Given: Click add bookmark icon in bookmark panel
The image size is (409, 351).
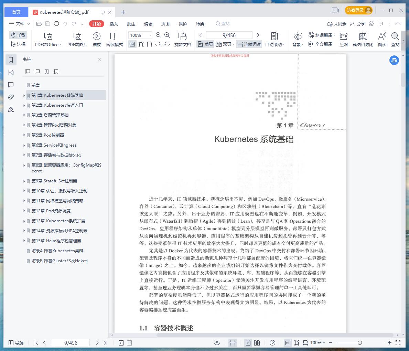Looking at the screenshot, I should 47,72.
